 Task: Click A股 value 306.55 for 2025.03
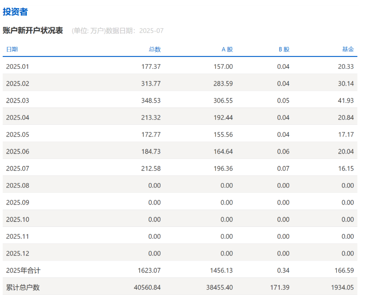[x=223, y=101]
